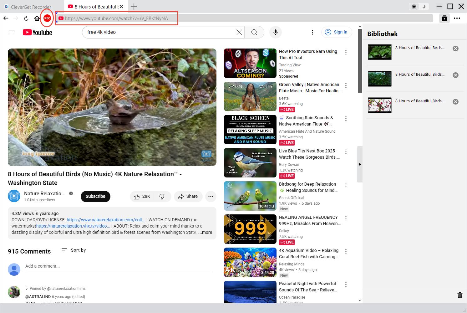Click the page scrollbar down arrow
Screen dimensions: 467x313
pos(360,300)
